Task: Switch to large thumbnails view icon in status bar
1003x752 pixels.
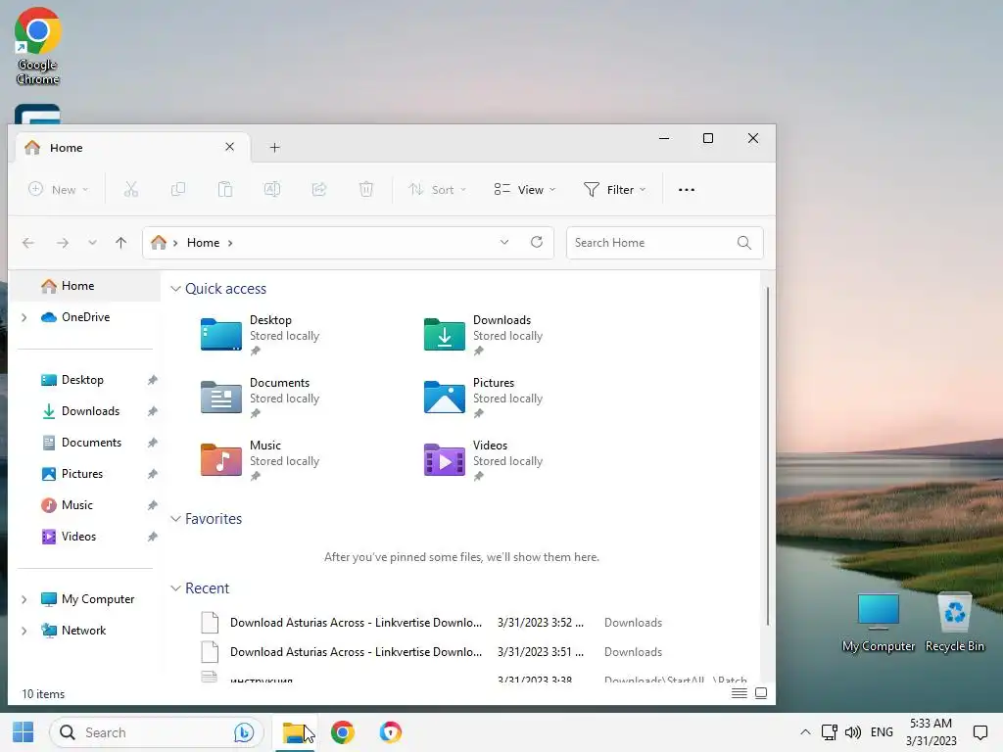Action: pos(760,693)
